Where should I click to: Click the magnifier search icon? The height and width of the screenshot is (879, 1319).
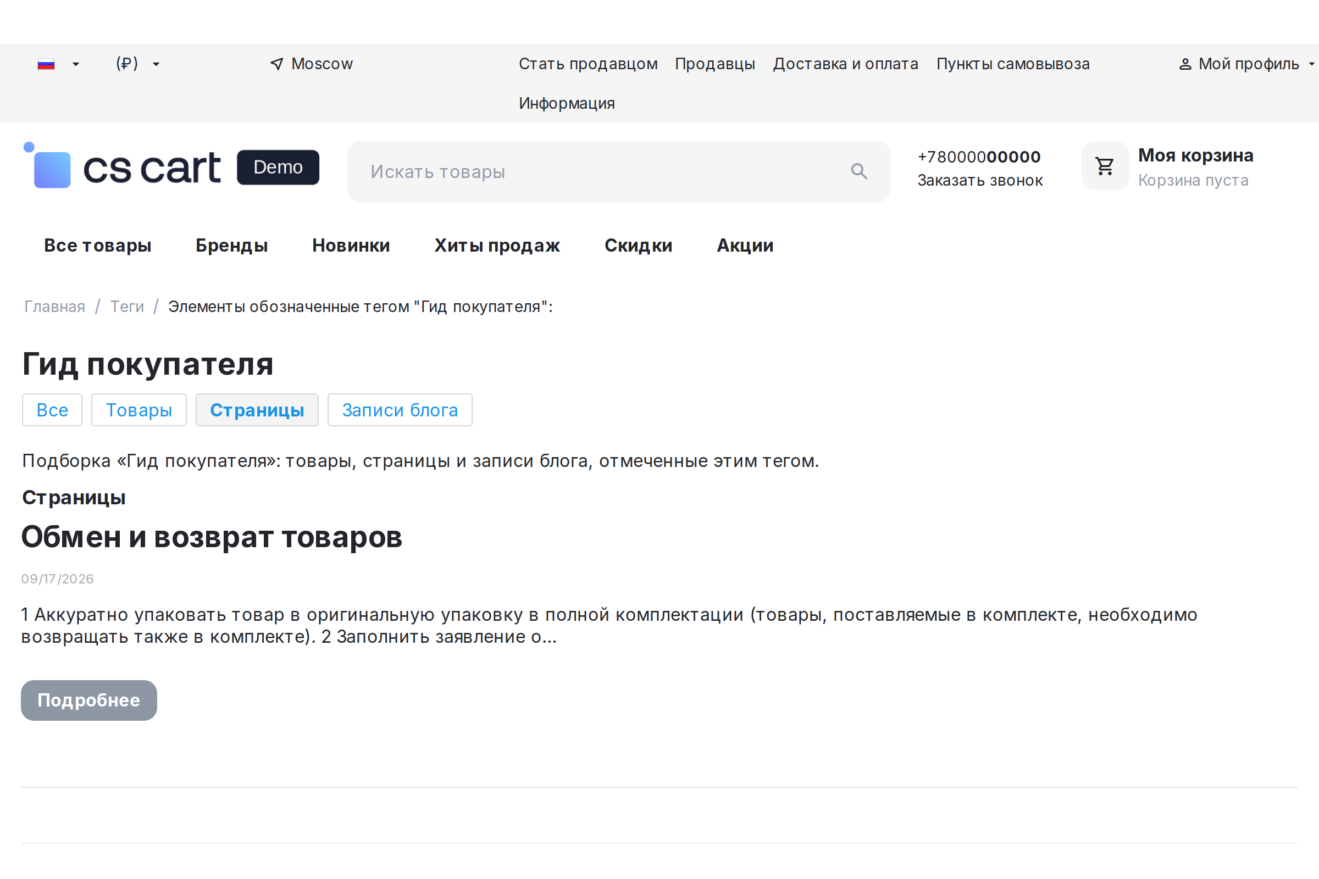pos(859,171)
